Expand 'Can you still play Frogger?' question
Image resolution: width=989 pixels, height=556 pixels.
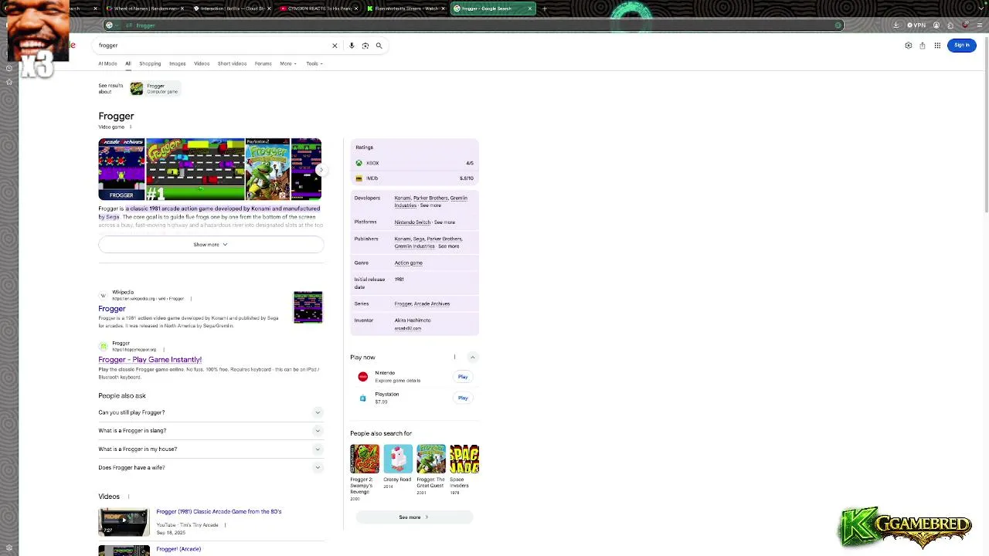[210, 412]
